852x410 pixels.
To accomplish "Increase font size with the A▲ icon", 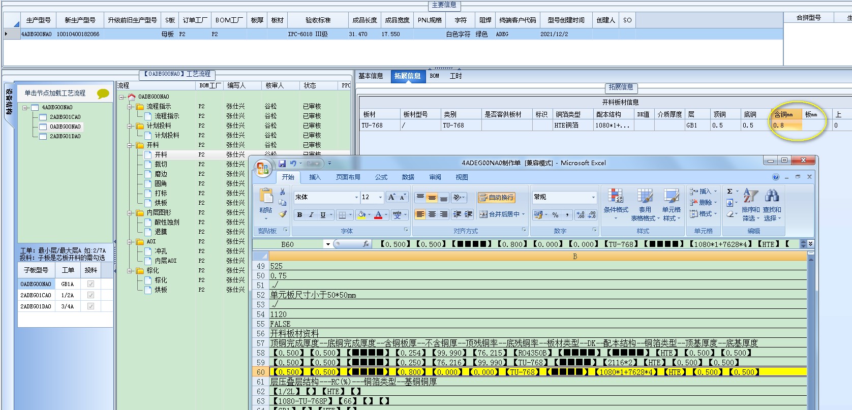I will (391, 197).
